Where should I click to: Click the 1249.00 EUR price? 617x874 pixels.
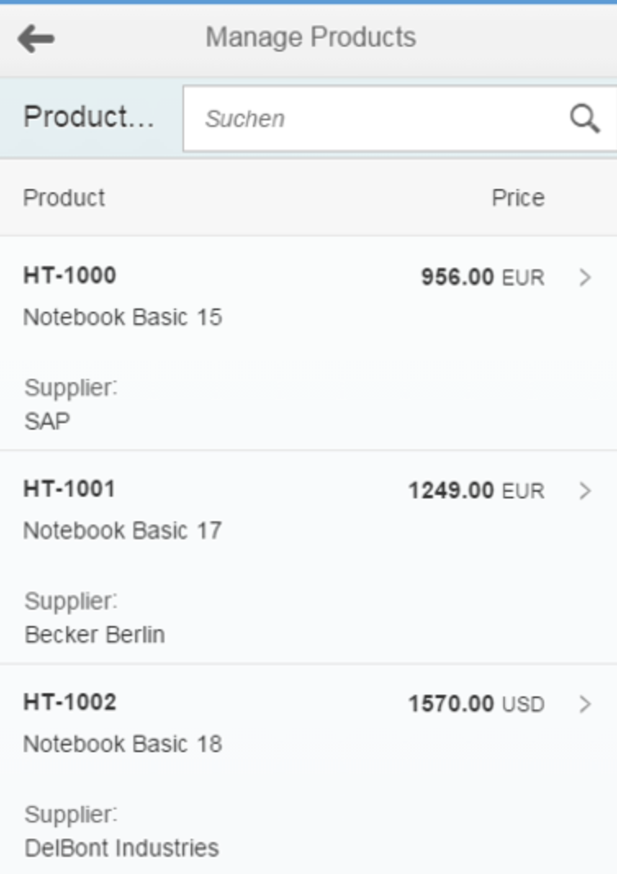(476, 490)
